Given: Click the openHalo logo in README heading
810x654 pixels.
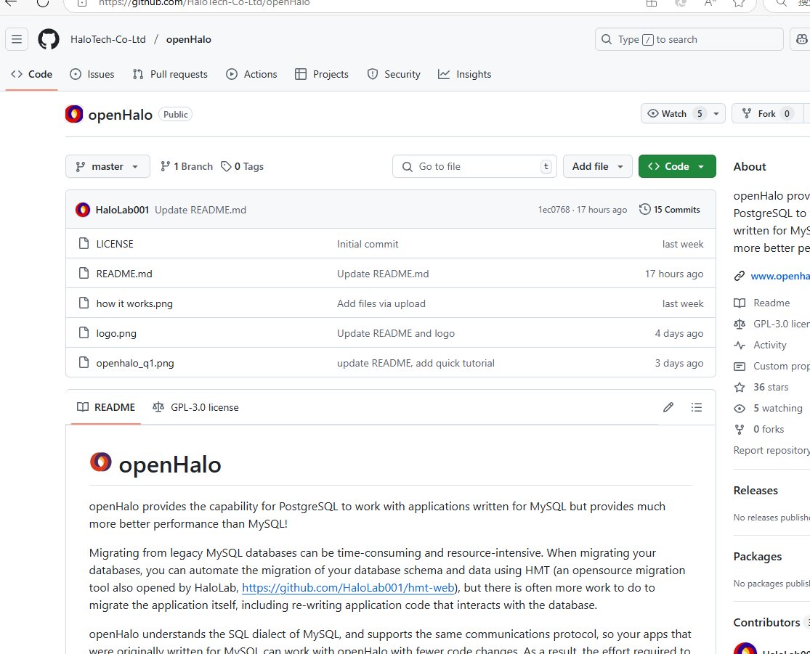Looking at the screenshot, I should tap(101, 462).
